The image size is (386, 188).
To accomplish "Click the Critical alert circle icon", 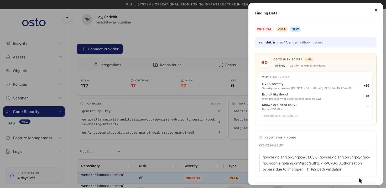I will click(x=132, y=81).
